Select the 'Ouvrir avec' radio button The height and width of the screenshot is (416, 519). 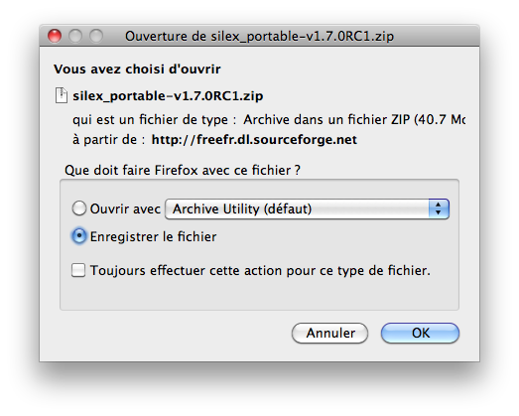point(79,208)
